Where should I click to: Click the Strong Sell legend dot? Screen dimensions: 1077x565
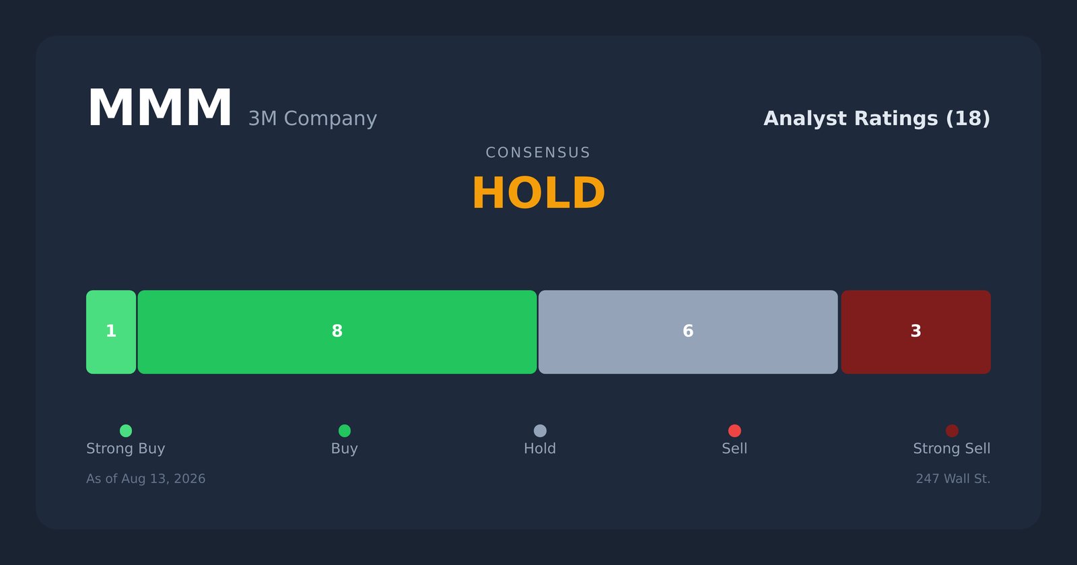(x=952, y=430)
